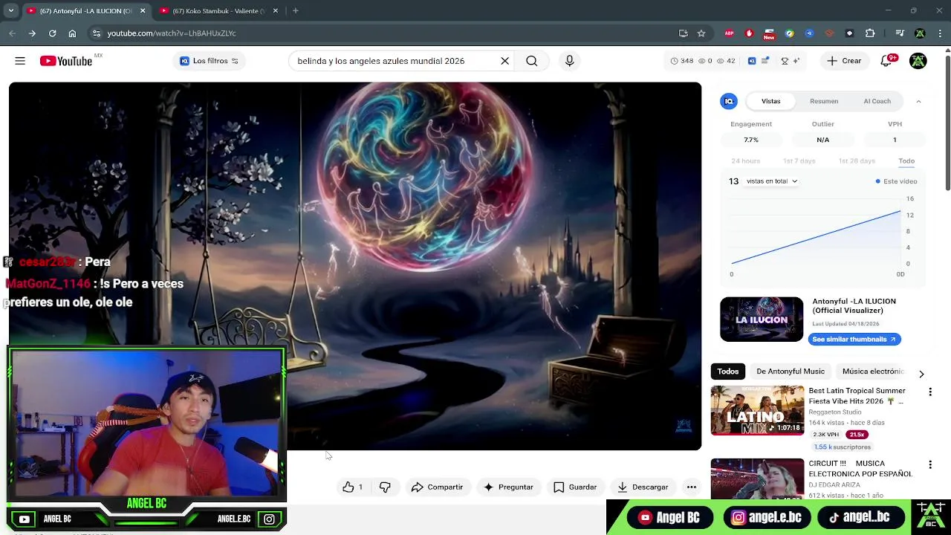Click the browser home button

[72, 33]
